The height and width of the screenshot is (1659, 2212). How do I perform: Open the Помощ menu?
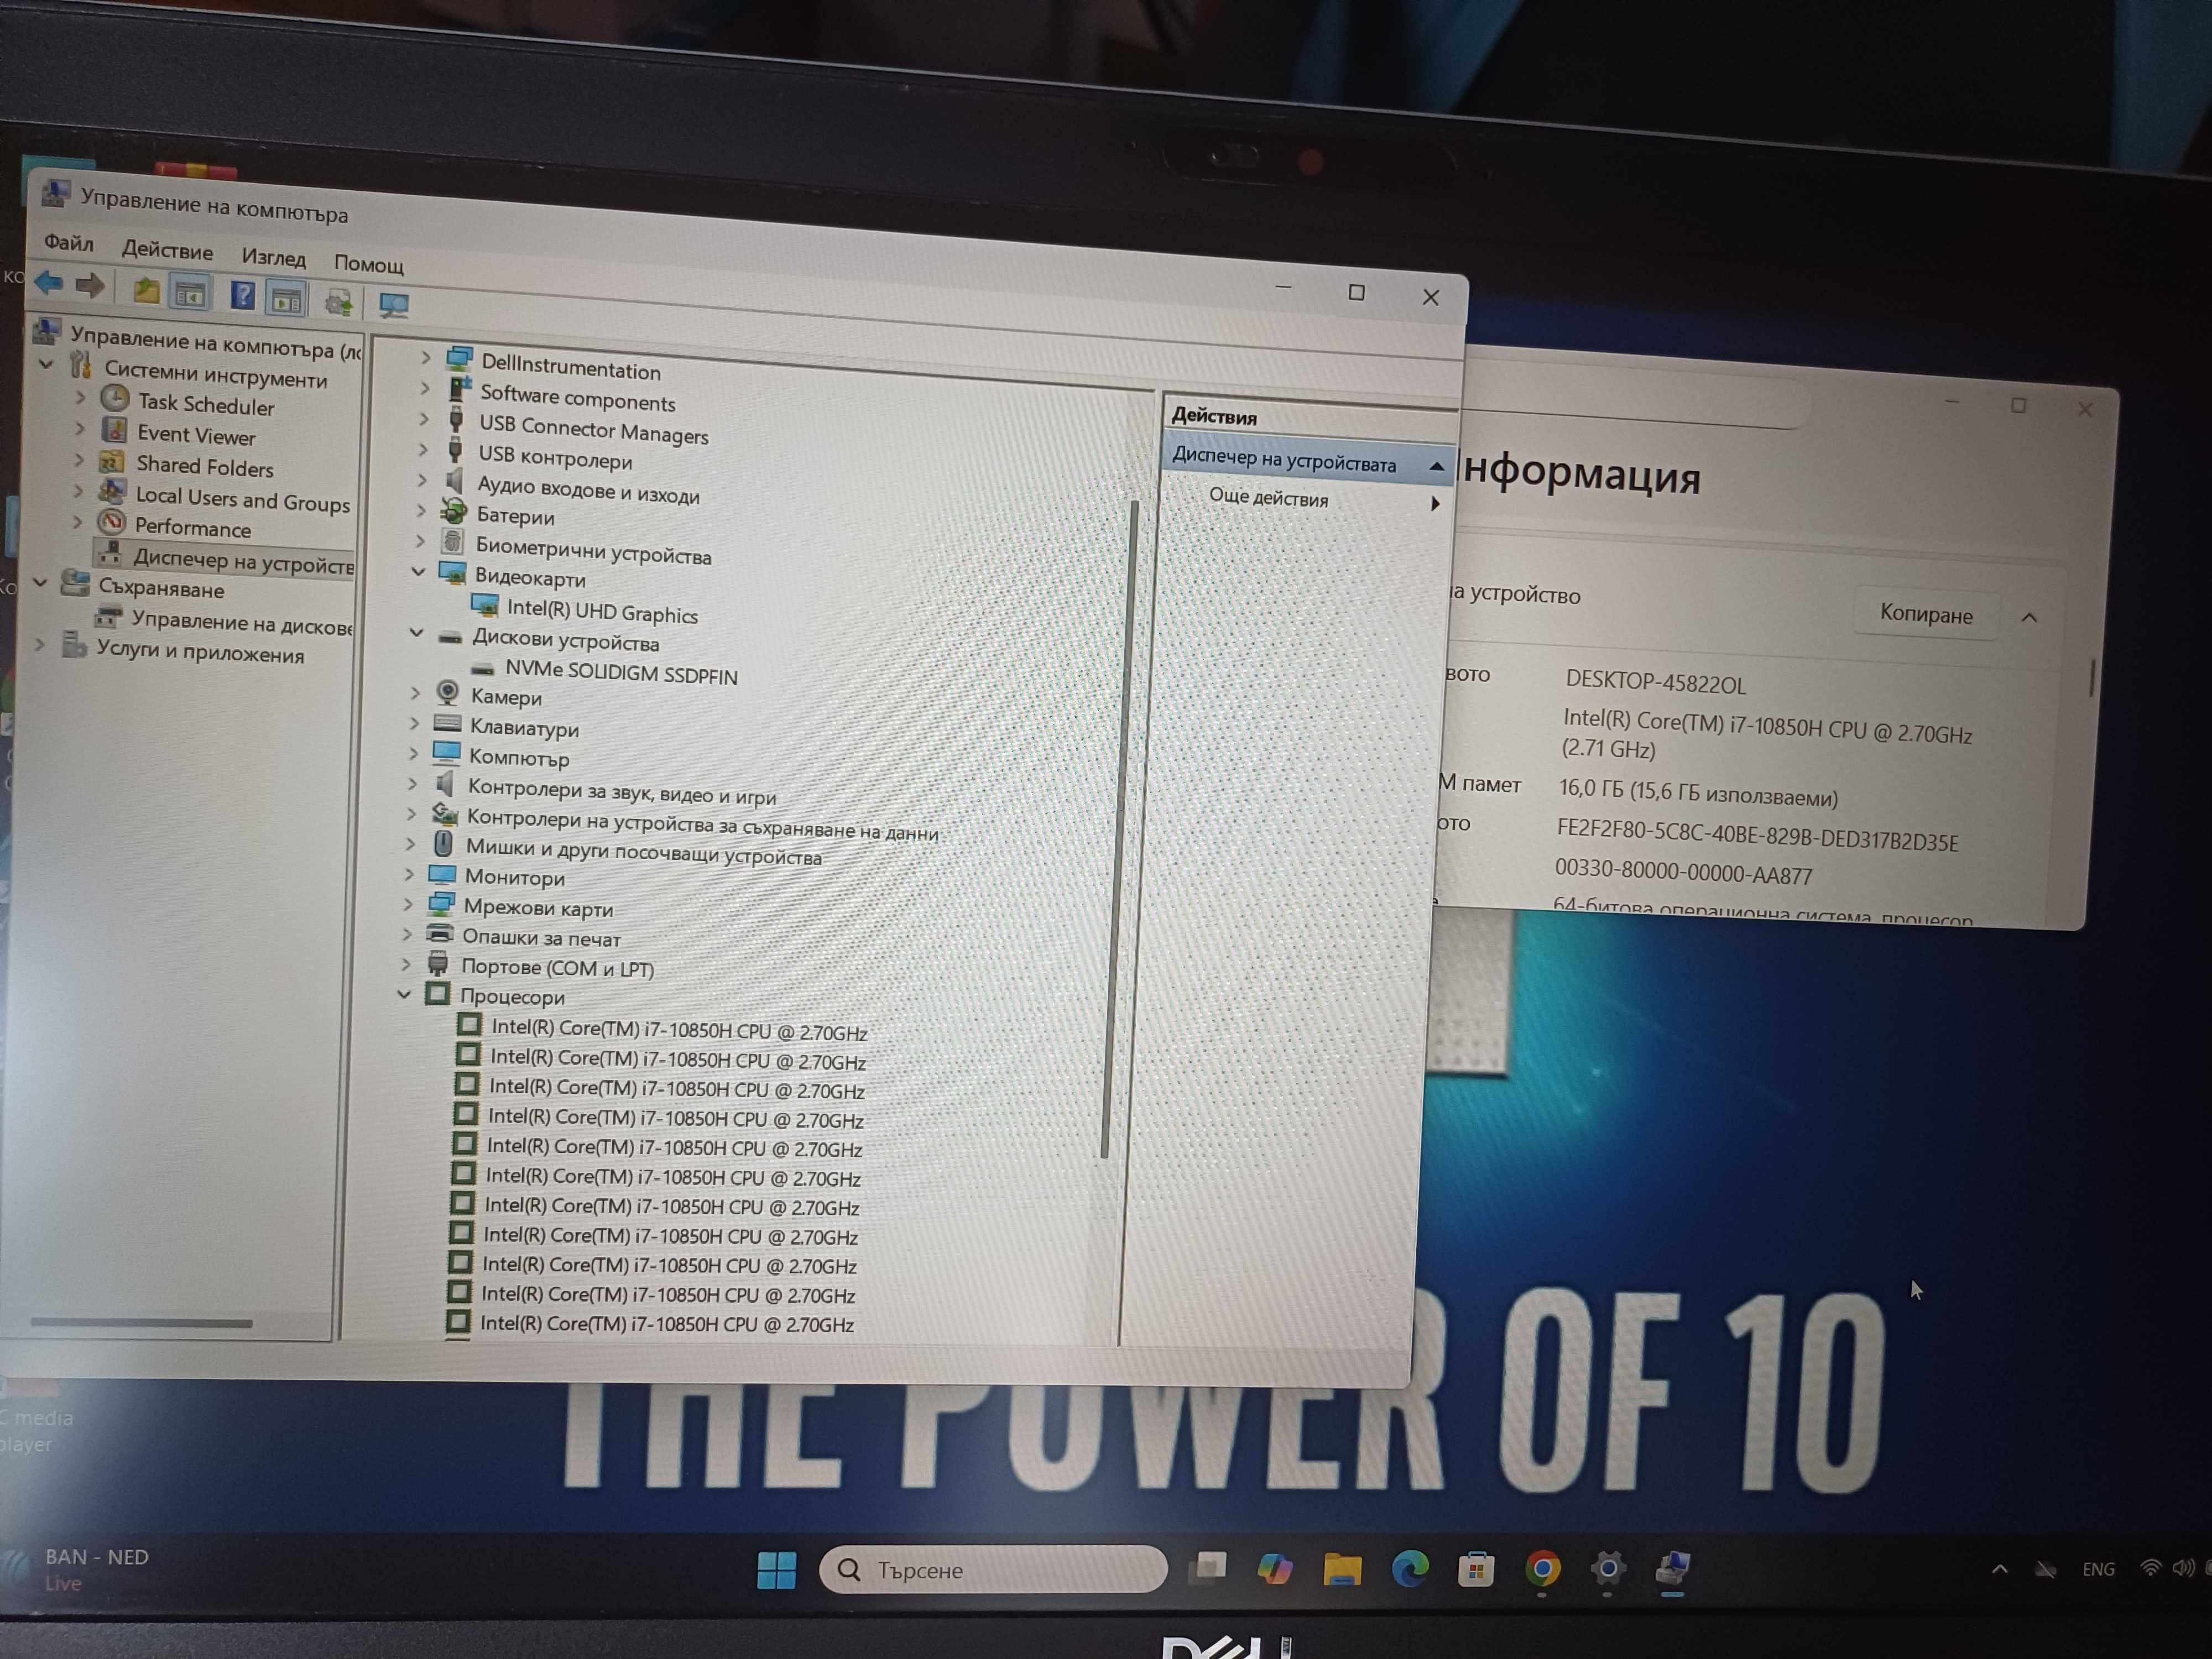369,264
